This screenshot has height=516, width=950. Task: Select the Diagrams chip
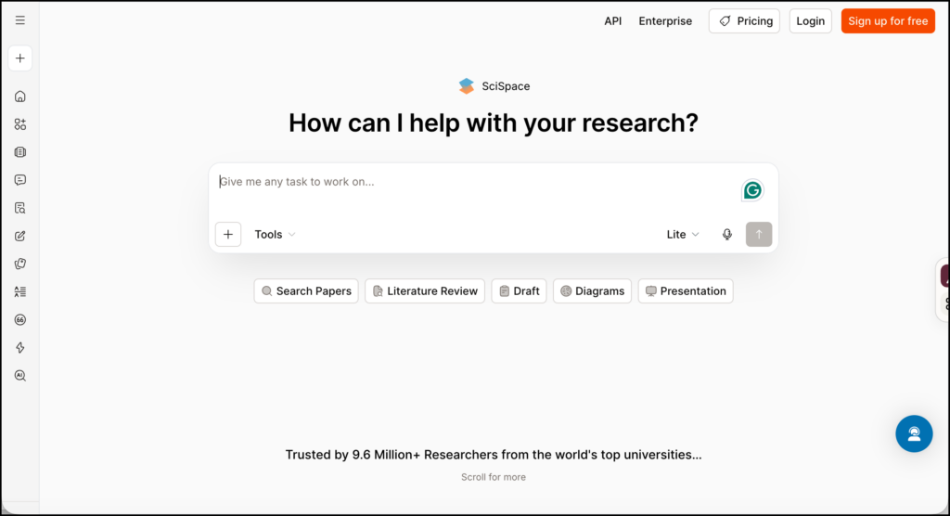pos(593,291)
